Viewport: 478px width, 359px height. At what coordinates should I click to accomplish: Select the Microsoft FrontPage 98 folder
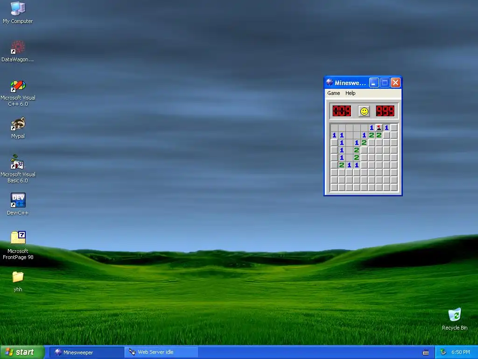(x=18, y=245)
